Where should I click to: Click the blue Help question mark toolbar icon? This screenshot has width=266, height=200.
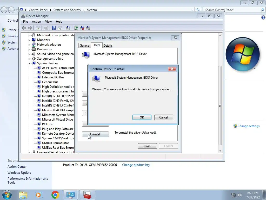coord(54,28)
